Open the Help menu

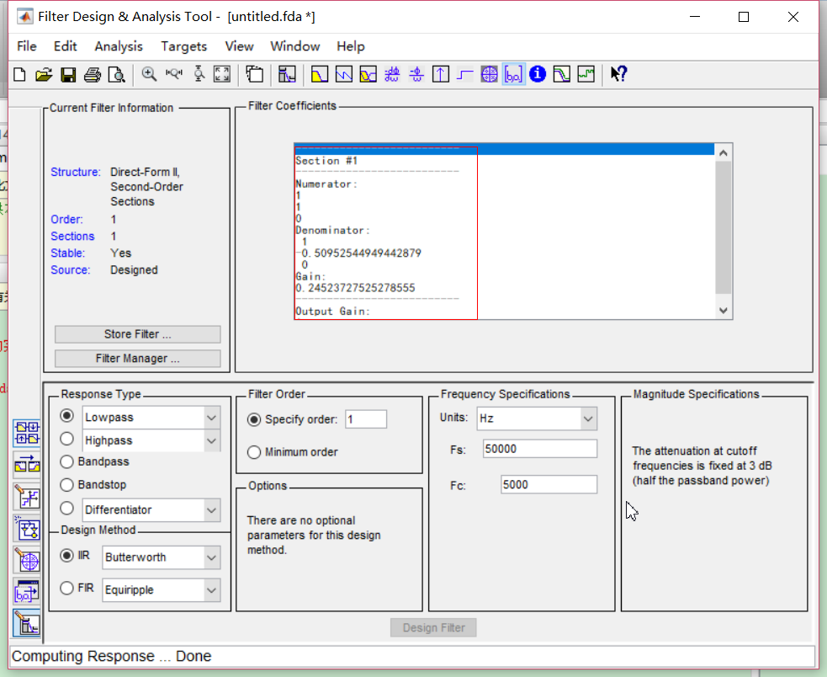[351, 46]
